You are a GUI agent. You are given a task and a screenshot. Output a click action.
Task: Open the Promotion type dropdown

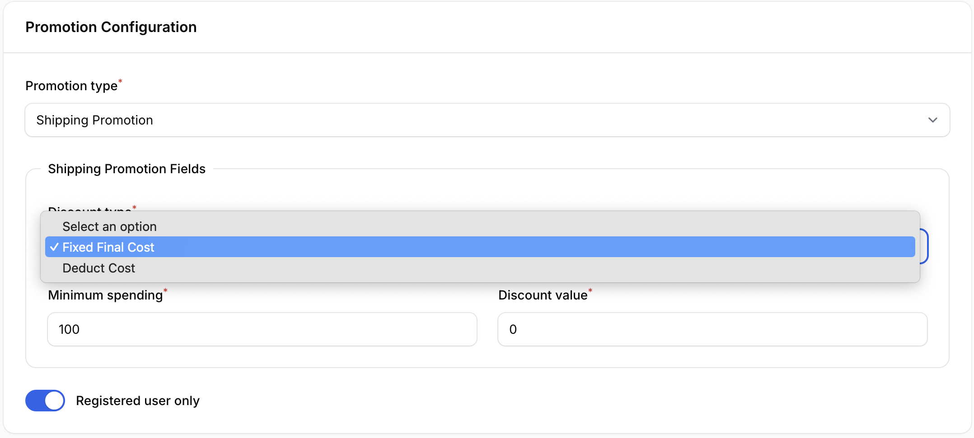coord(487,120)
